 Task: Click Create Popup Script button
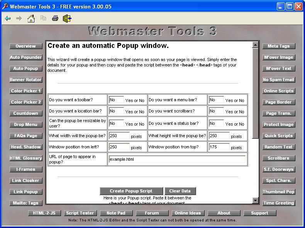coord(131,191)
